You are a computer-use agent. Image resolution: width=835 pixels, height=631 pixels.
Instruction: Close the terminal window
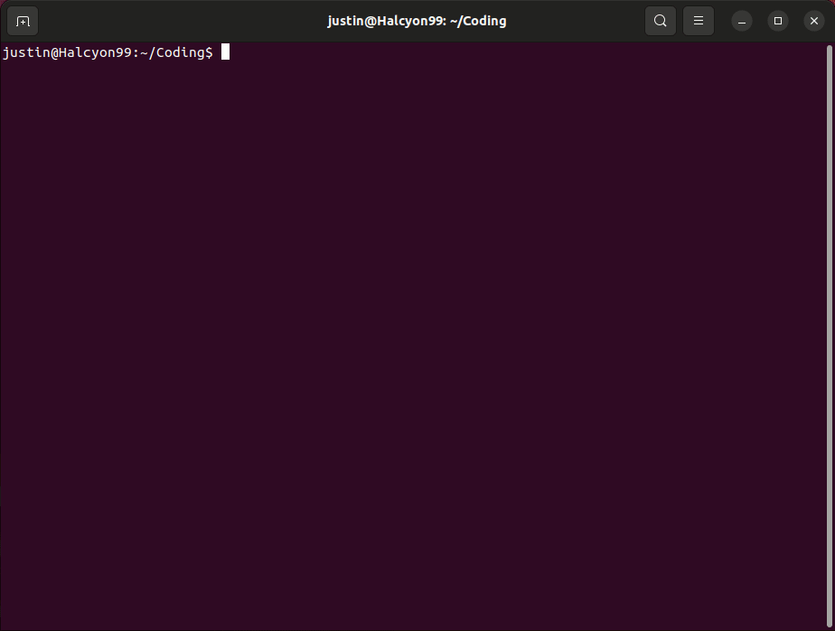[813, 20]
